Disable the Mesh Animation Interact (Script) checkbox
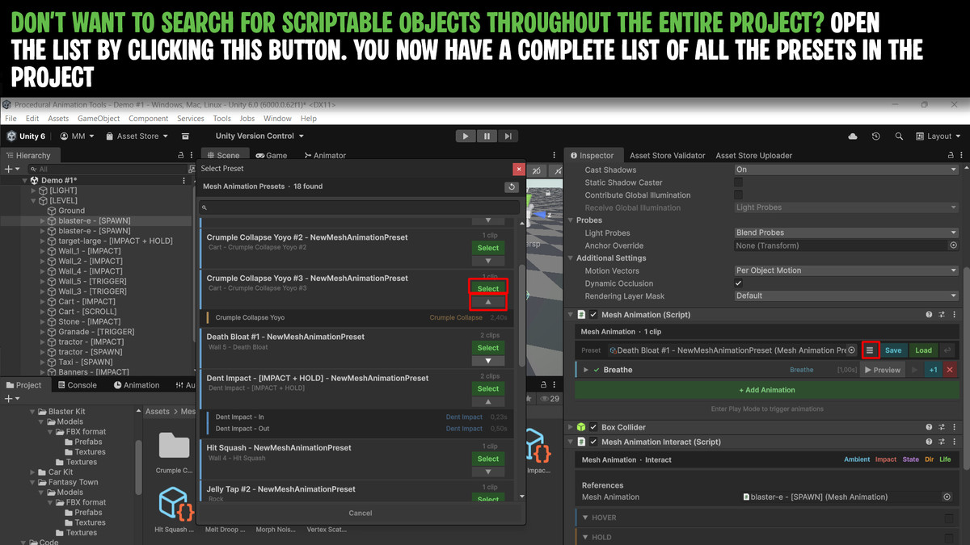The width and height of the screenshot is (970, 545). (593, 442)
